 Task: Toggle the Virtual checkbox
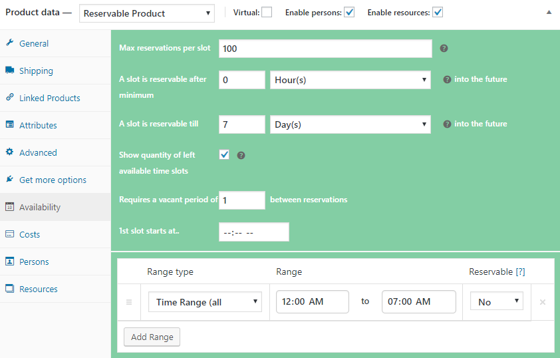click(x=267, y=12)
